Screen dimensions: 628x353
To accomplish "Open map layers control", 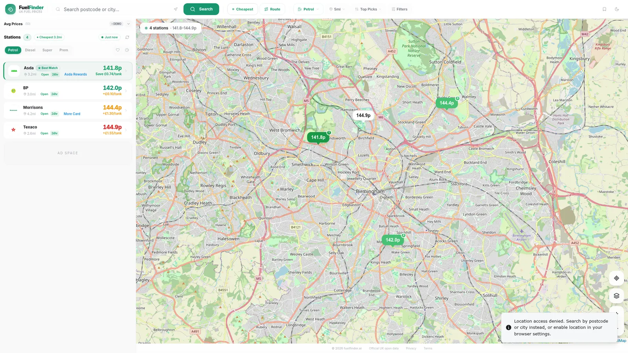I will coord(617,296).
